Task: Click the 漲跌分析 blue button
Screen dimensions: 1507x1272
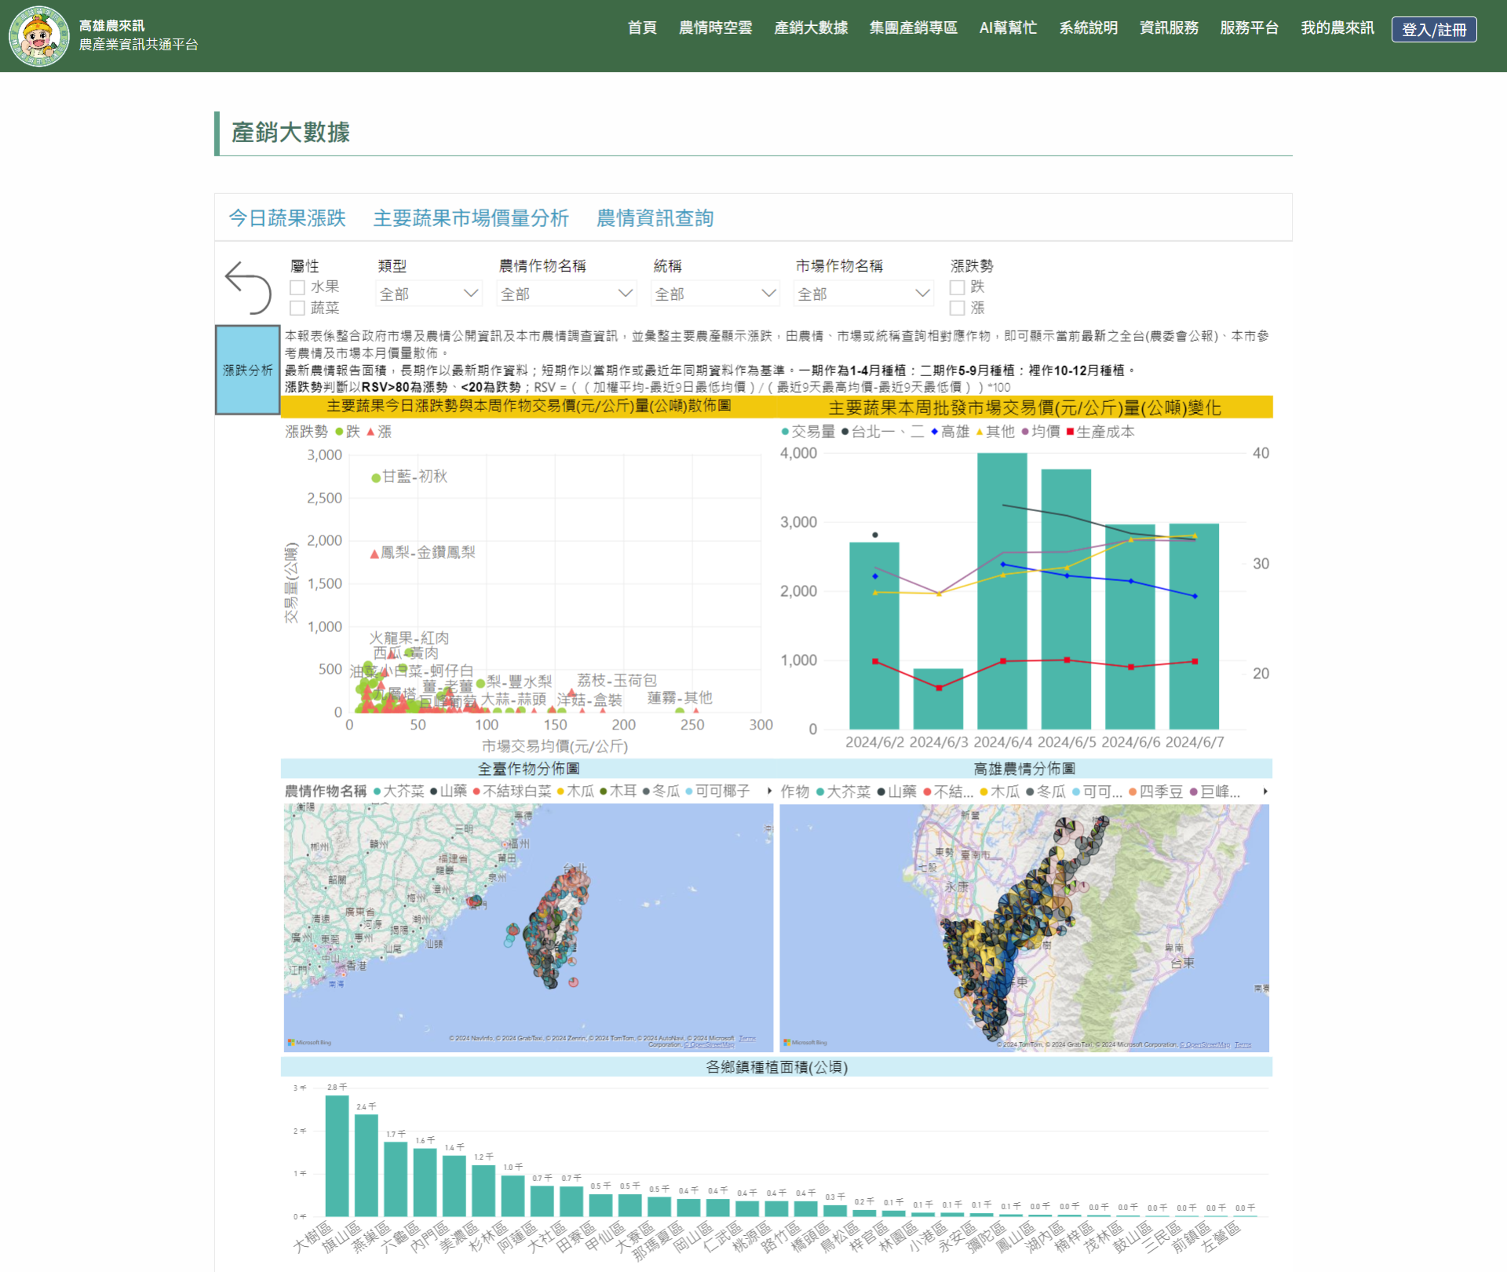Action: [x=247, y=370]
